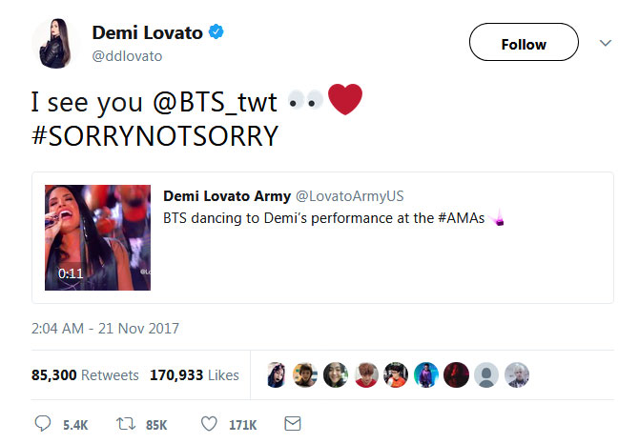The height and width of the screenshot is (444, 639).
Task: Expand the tweet options chevron
Action: point(604,42)
